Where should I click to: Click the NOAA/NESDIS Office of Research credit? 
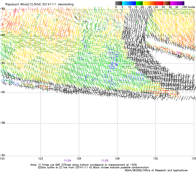click(156, 170)
